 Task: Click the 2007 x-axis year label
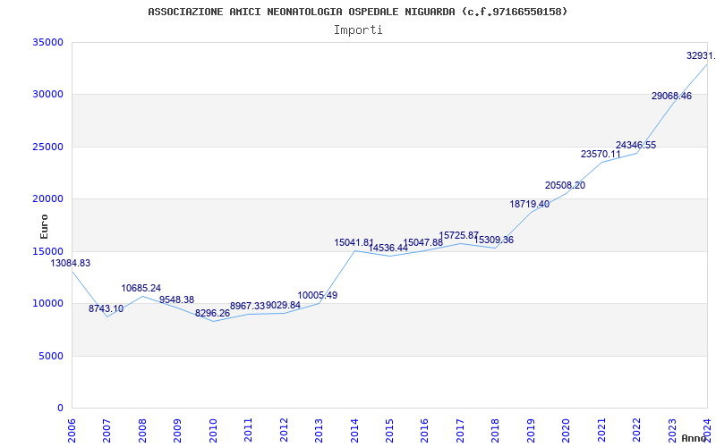[107, 429]
